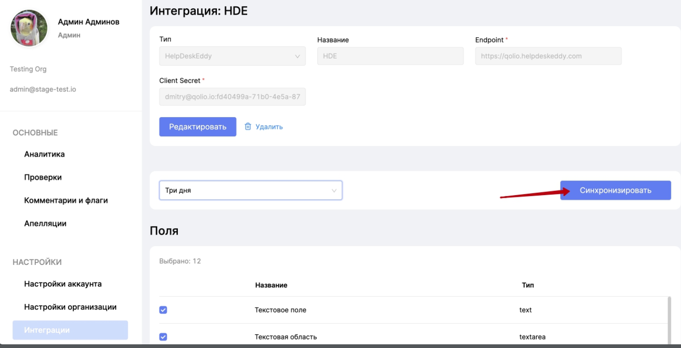Screen dimensions: 681x348
Task: Open Аналитика in the sidebar
Action: pyautogui.click(x=45, y=154)
